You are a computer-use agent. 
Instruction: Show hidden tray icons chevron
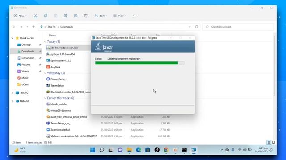click(x=222, y=150)
